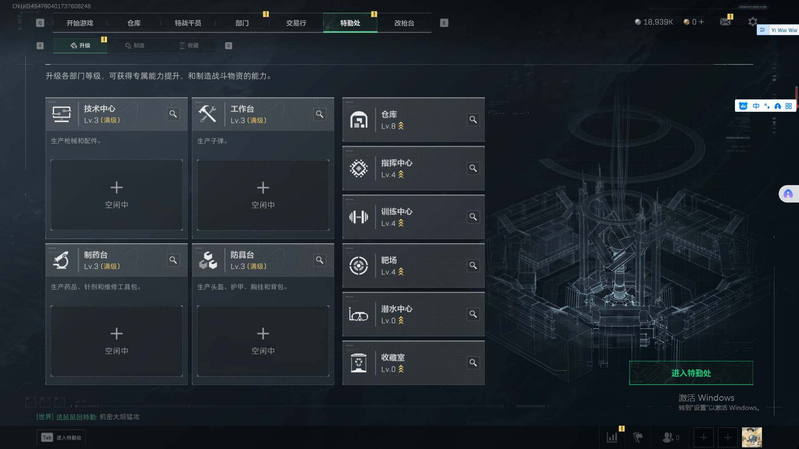Open the friends icon in bottom bar
Image resolution: width=799 pixels, height=449 pixels.
667,437
